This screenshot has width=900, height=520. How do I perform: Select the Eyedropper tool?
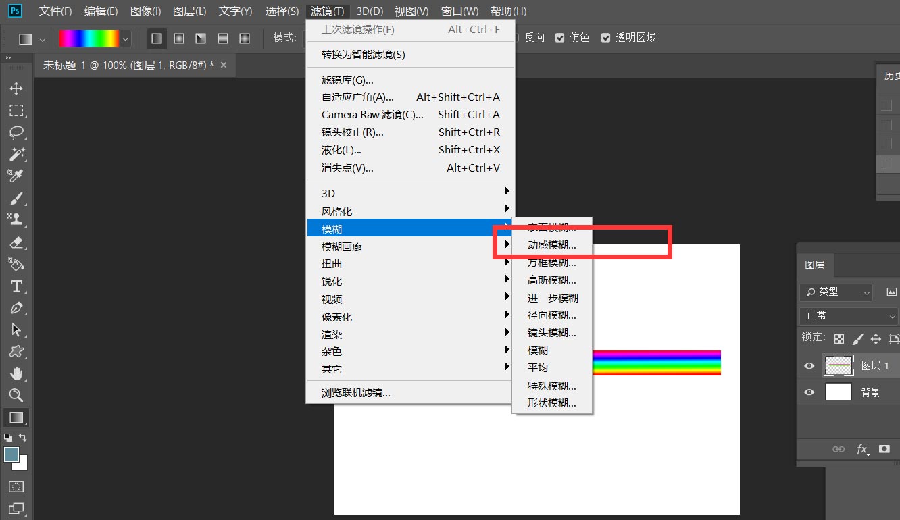click(x=16, y=176)
